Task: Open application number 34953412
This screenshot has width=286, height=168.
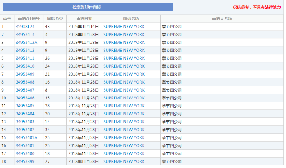Action: pyautogui.click(x=25, y=50)
